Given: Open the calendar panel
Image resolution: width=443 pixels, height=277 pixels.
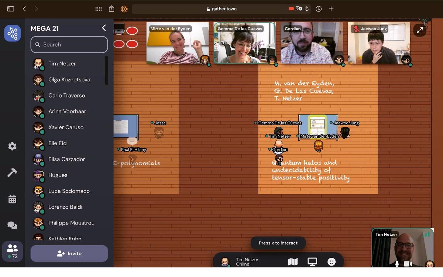Looking at the screenshot, I should pos(12,199).
